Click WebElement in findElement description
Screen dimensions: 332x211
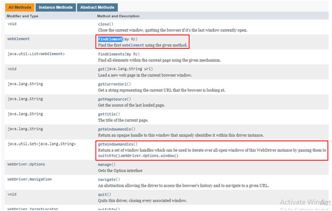133,45
